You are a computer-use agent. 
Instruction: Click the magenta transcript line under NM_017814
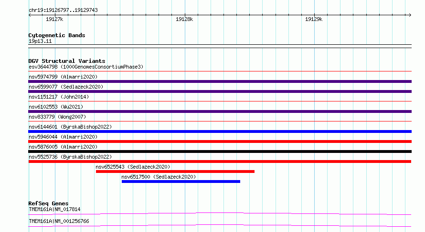(220, 213)
